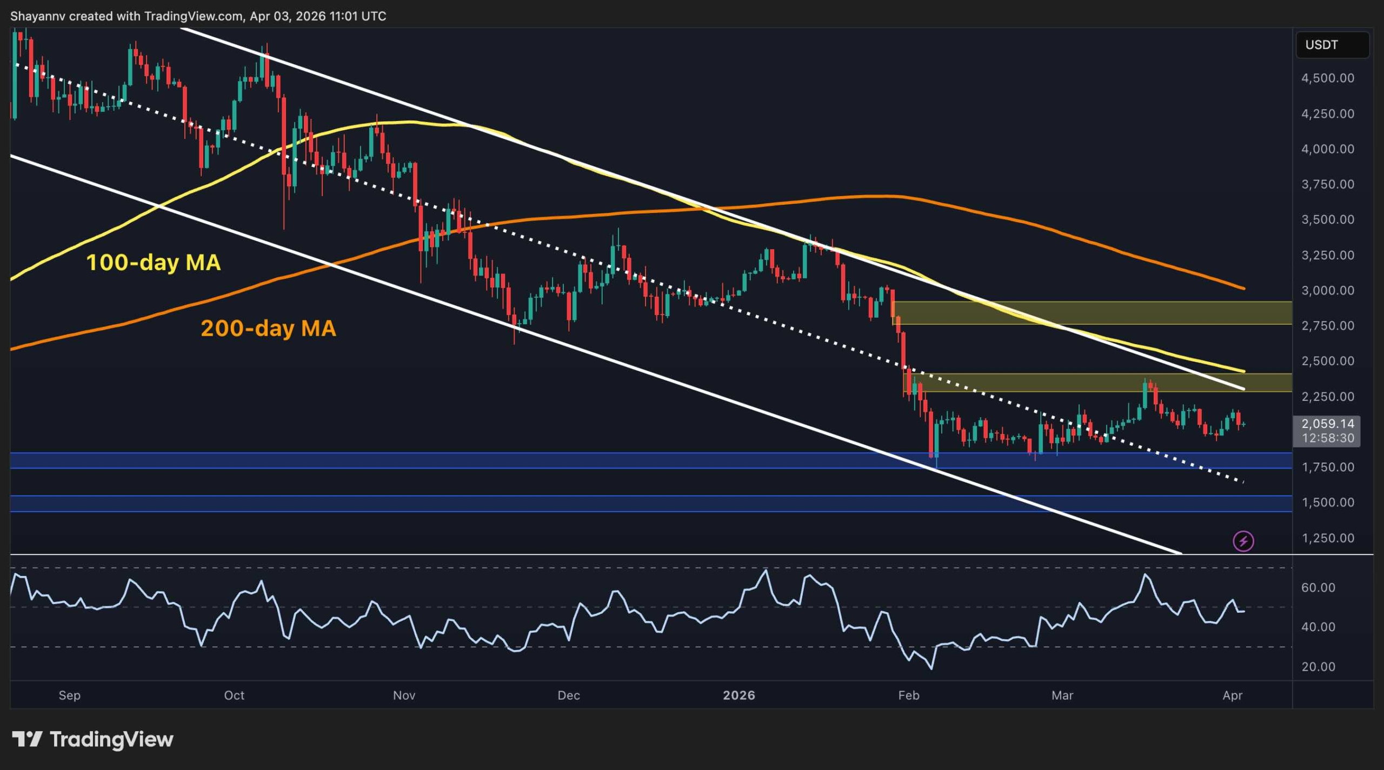Screen dimensions: 1384x770
Task: Open the time axis options at the bottom
Action: [649, 696]
